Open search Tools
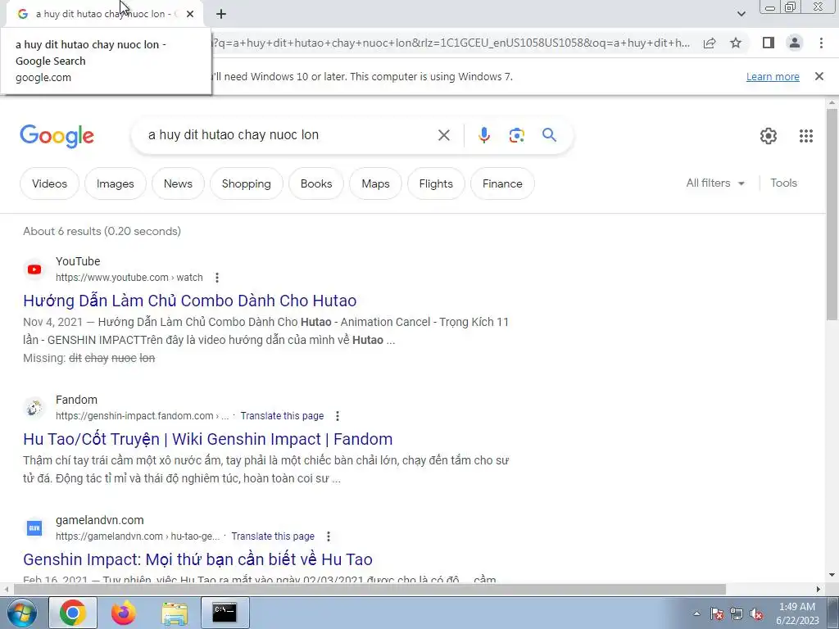Viewport: 839px width, 629px height. 783,183
